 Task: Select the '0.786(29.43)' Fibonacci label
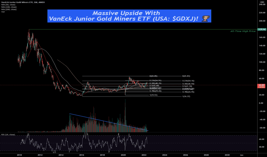tap(155, 91)
